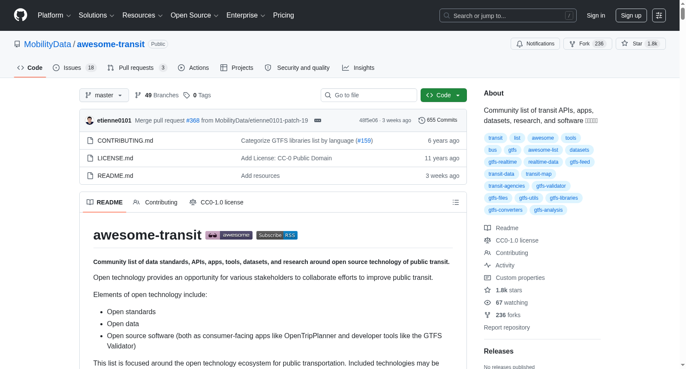The height and width of the screenshot is (369, 686).
Task: Select the Contributing tab in README panel
Action: 155,202
